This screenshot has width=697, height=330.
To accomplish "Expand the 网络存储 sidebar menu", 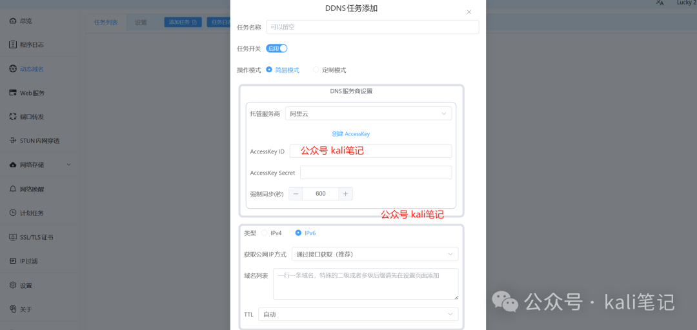I will 68,165.
